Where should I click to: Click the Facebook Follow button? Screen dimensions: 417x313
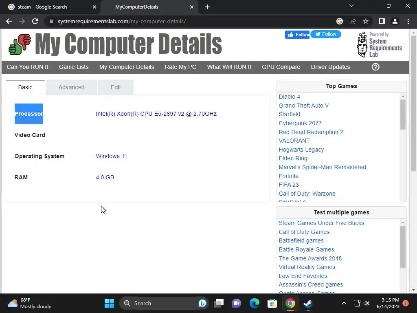tap(297, 35)
